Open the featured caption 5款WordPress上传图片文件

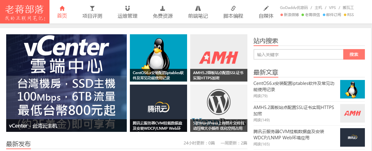coord(219,125)
